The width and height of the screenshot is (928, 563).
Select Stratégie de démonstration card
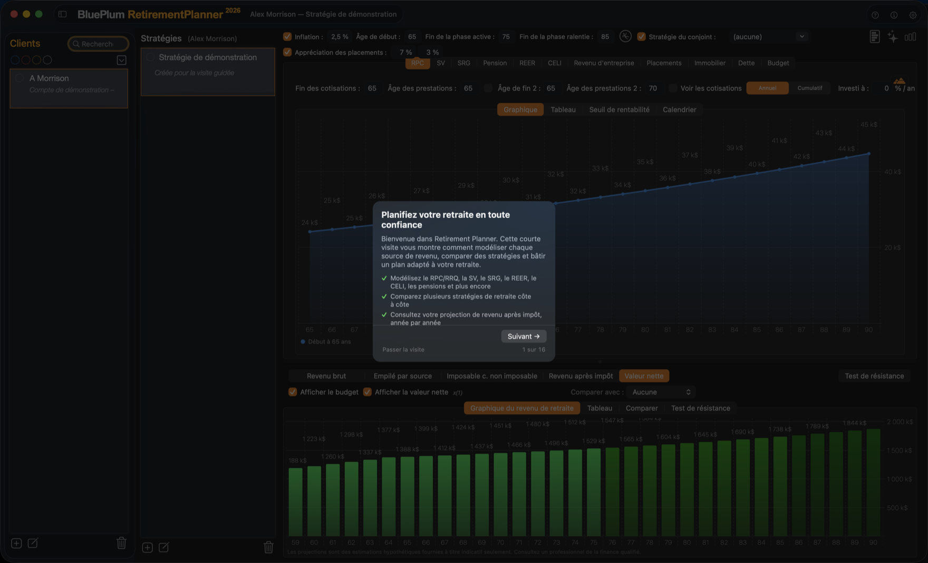(208, 72)
